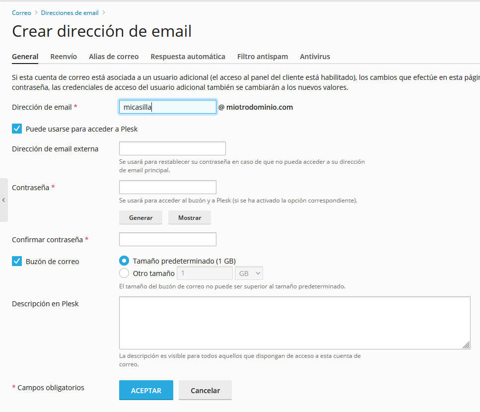Viewport: 480px width, 412px height.
Task: Toggle the Buzón de correo checkbox
Action: click(17, 262)
